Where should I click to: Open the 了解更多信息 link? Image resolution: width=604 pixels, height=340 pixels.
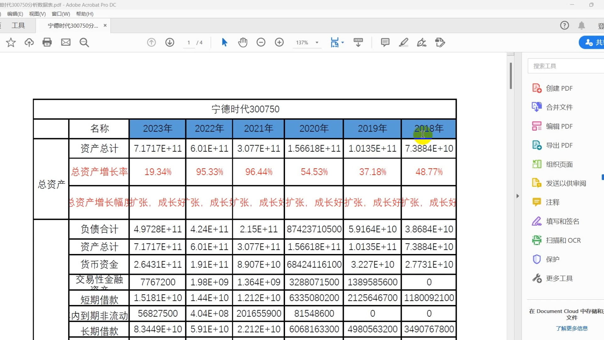click(x=572, y=328)
